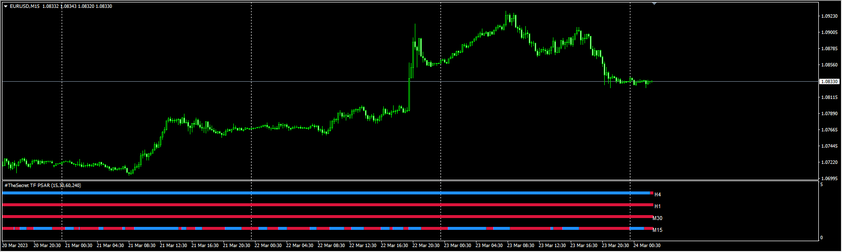Image resolution: width=842 pixels, height=252 pixels.
Task: Click the 24 Mar 00:30 time label
Action: [x=647, y=246]
